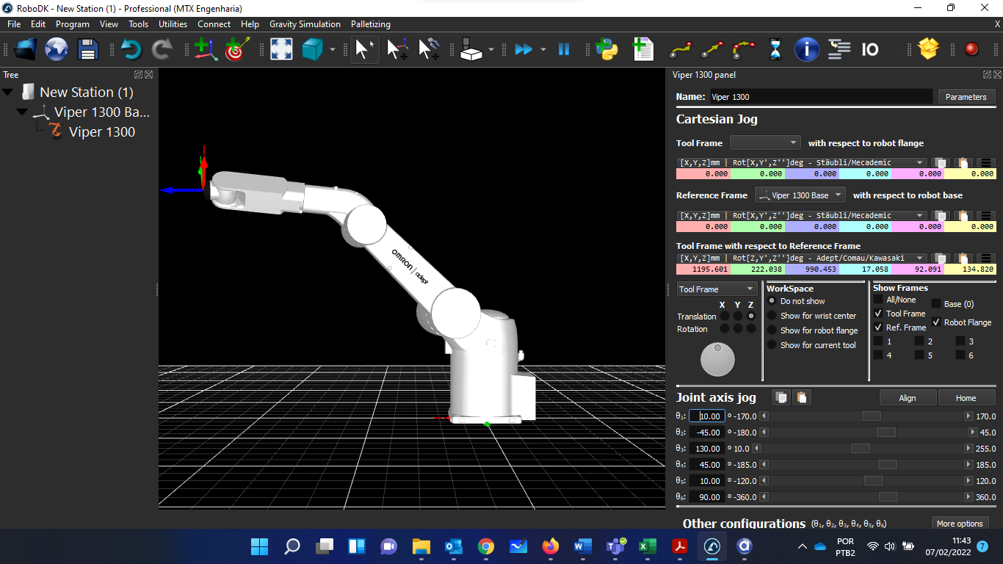Click the Undo arrow in the toolbar

(131, 50)
